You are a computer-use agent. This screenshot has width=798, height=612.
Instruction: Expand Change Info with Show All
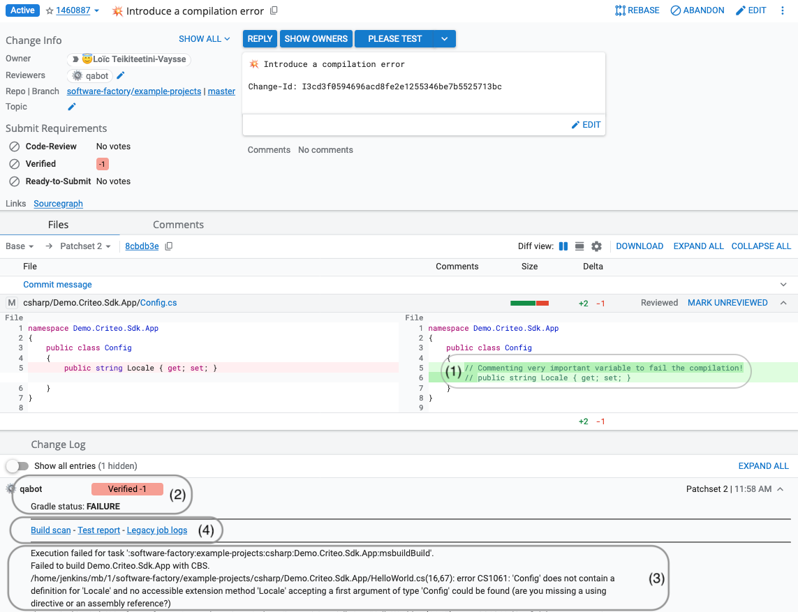(x=204, y=39)
